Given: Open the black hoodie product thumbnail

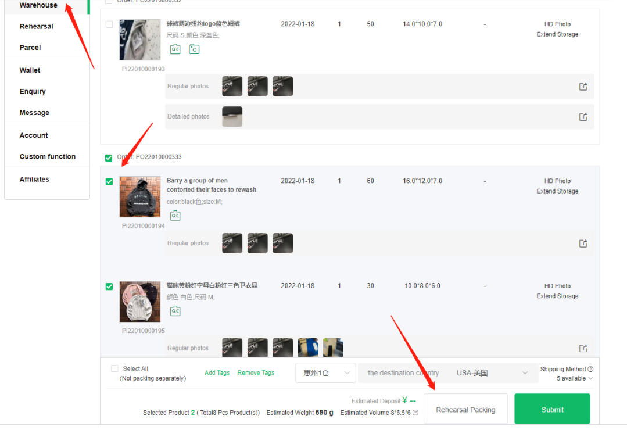Looking at the screenshot, I should pos(139,196).
